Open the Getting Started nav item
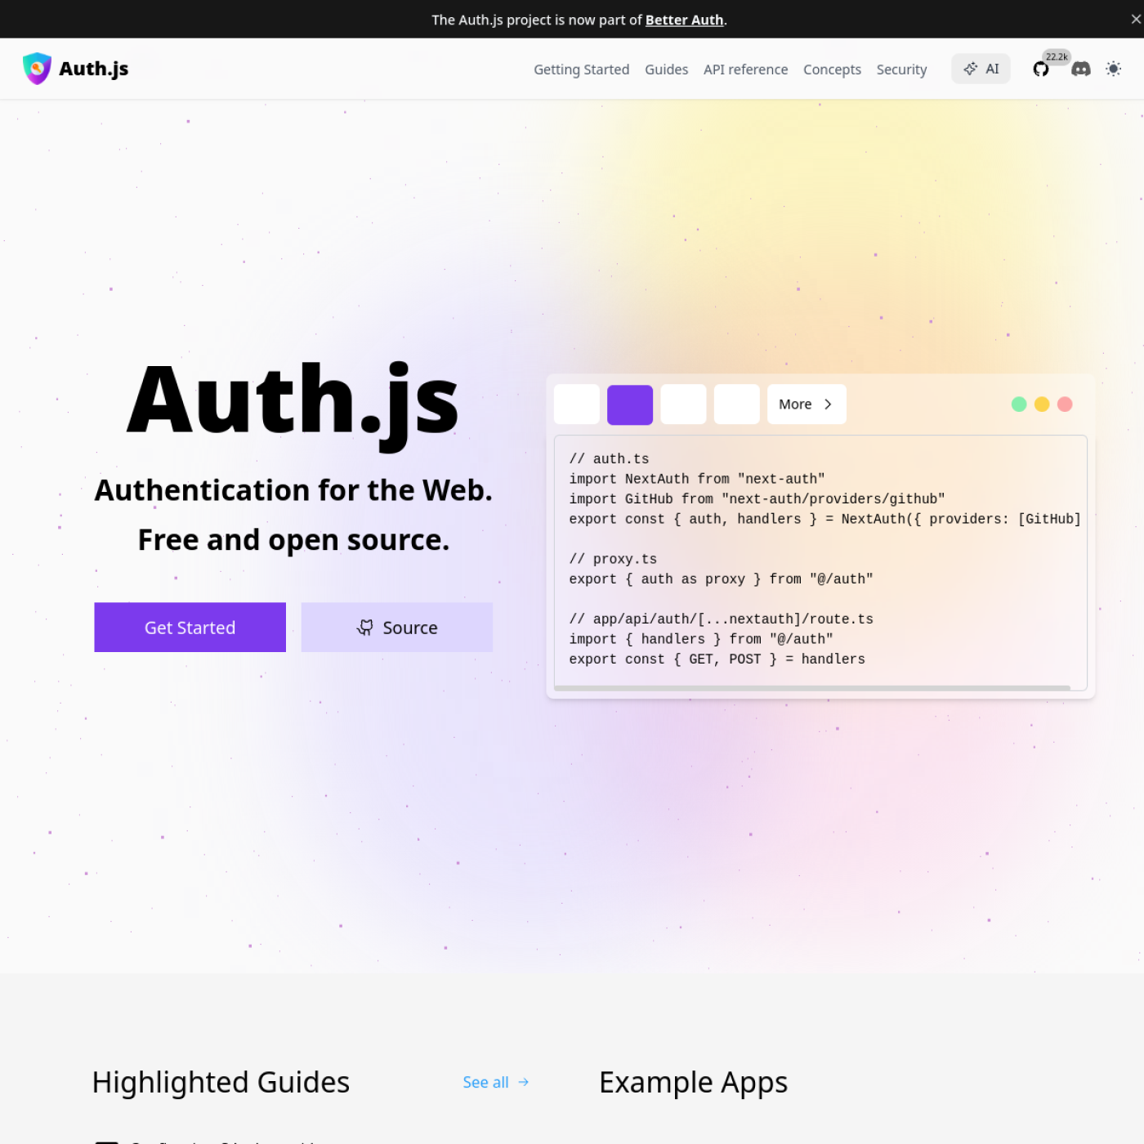 click(581, 69)
